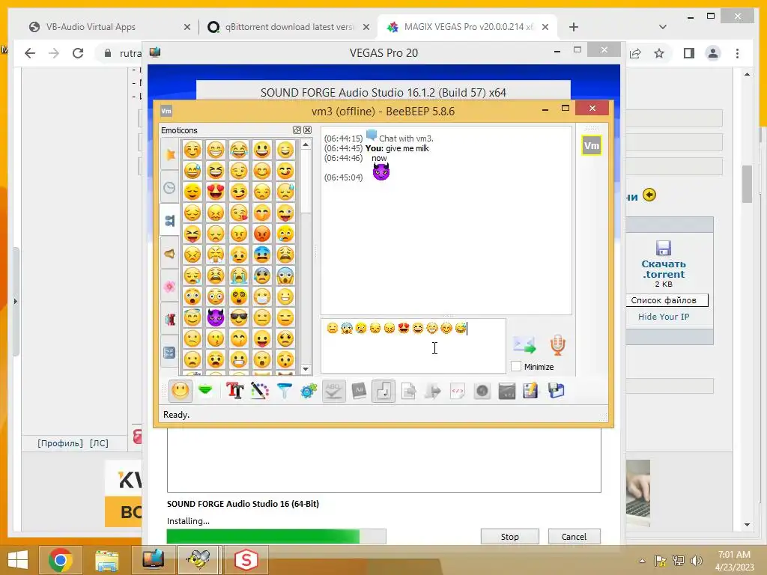Go back in Chrome with back arrow
The width and height of the screenshot is (767, 575).
click(x=30, y=53)
